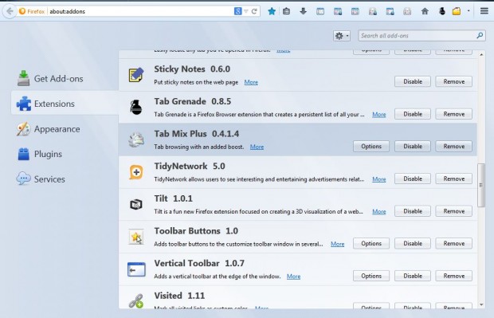Image resolution: width=494 pixels, height=318 pixels.
Task: Click the Firefox identity icon in address bar
Action: pyautogui.click(x=22, y=11)
